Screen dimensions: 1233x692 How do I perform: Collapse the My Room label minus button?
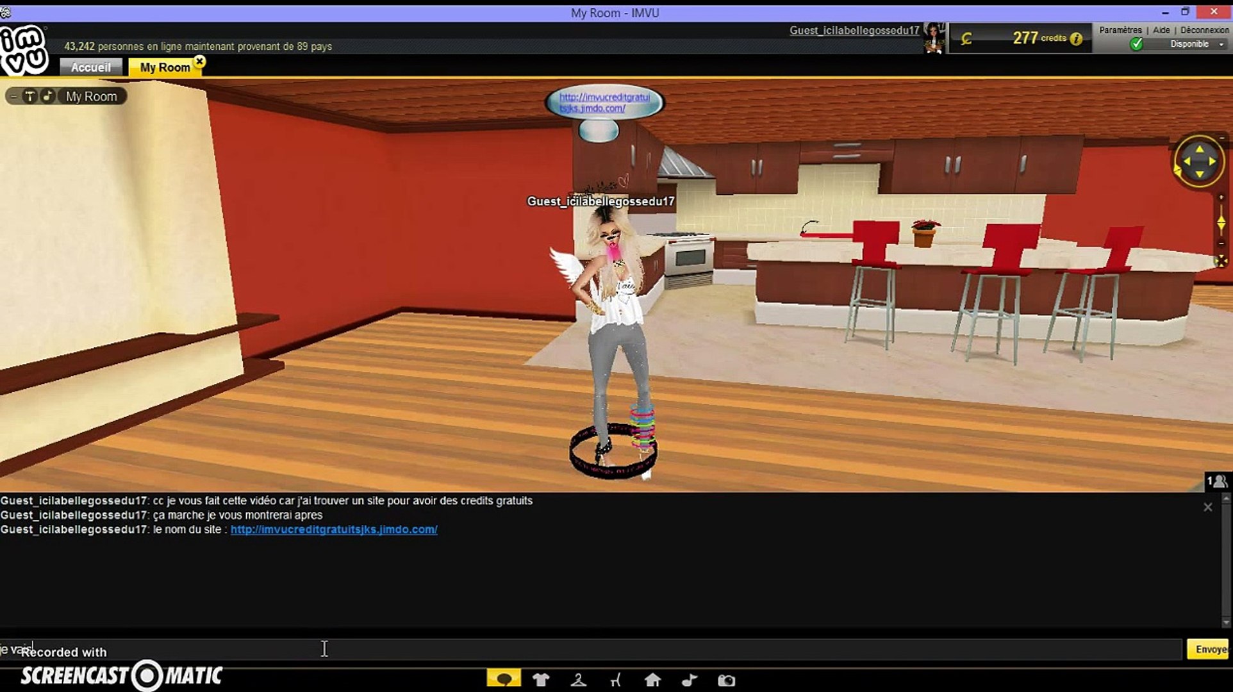(x=13, y=96)
